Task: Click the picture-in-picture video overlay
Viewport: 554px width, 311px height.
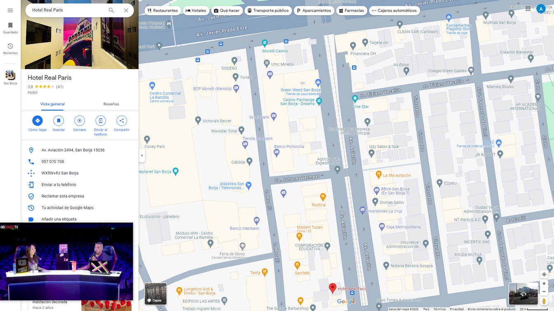Action: (x=66, y=262)
